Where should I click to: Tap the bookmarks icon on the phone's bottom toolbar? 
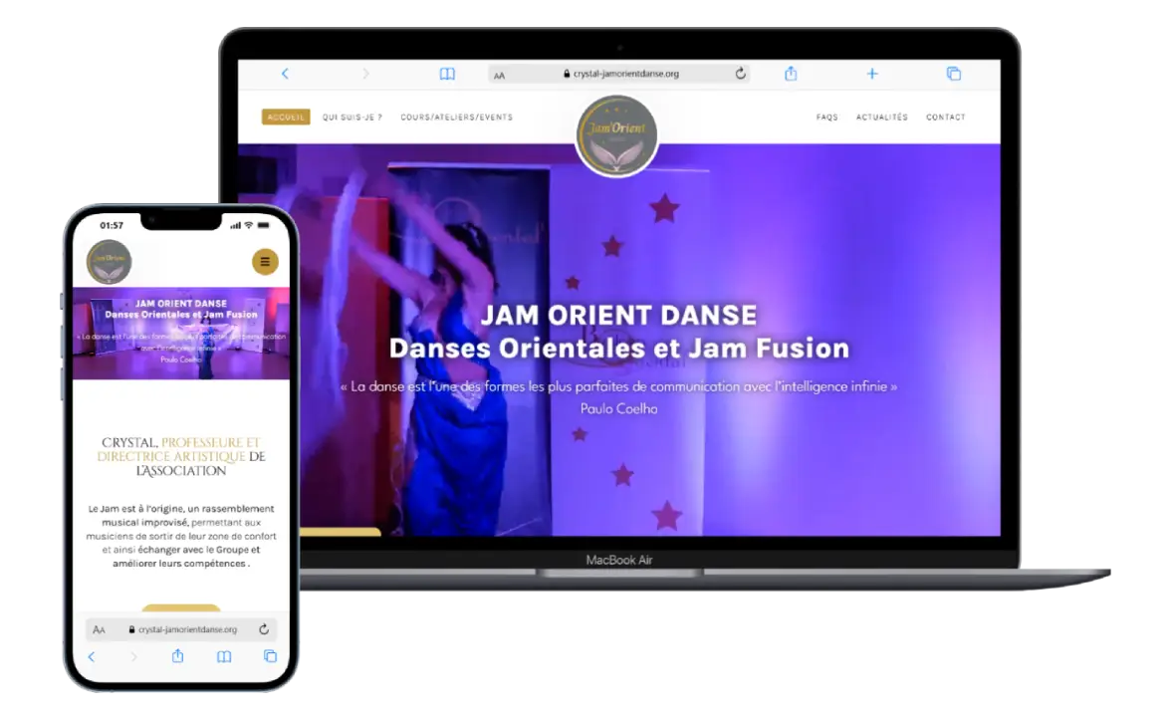(x=224, y=656)
